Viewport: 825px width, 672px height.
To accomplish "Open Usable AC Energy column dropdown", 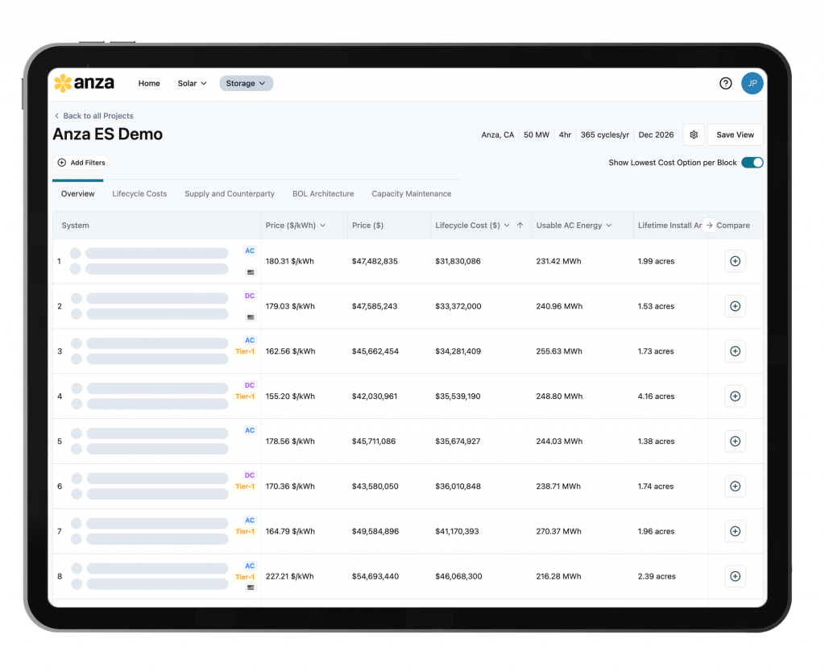I will [x=609, y=226].
